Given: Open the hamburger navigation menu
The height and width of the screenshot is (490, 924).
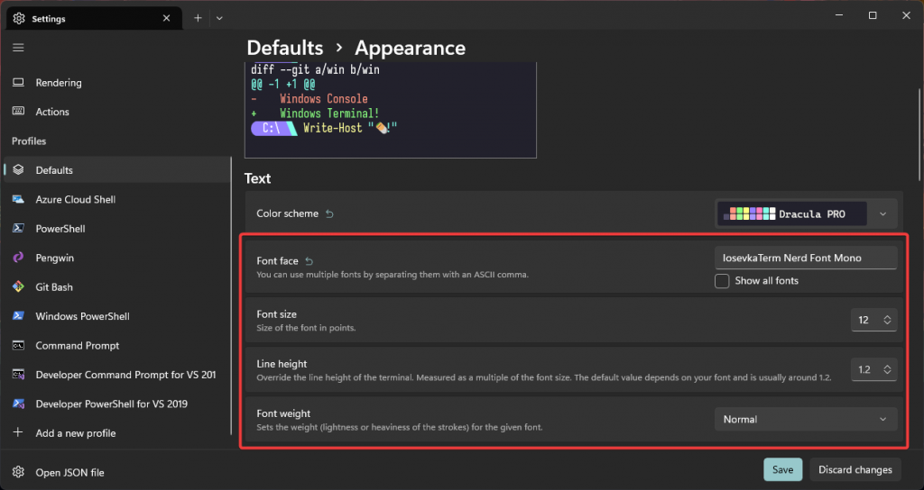Looking at the screenshot, I should pyautogui.click(x=18, y=48).
